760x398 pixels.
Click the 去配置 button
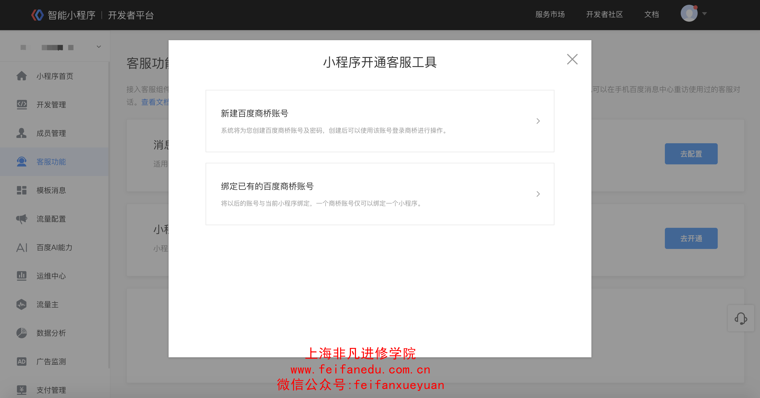pyautogui.click(x=691, y=154)
